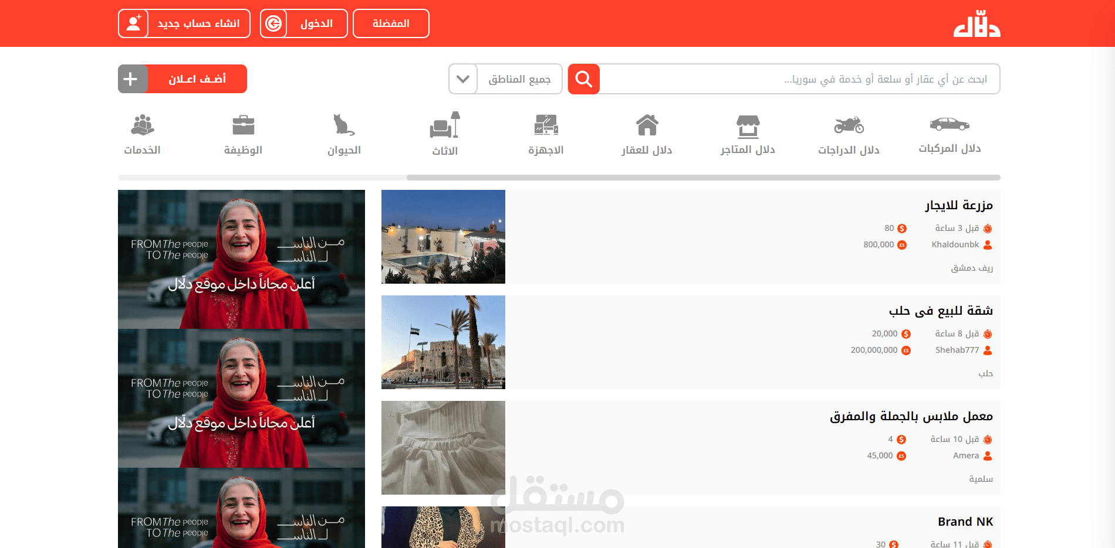Click the location سلمية

tap(981, 479)
